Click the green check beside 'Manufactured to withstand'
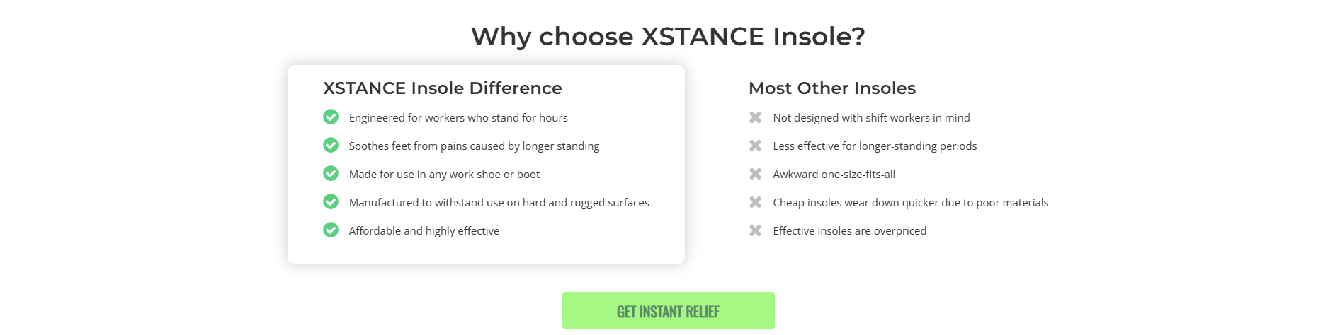Screen dimensions: 1340x335 click(x=331, y=201)
